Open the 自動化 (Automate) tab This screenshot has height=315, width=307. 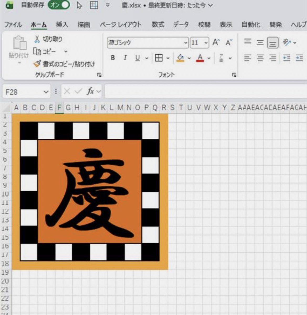251,25
